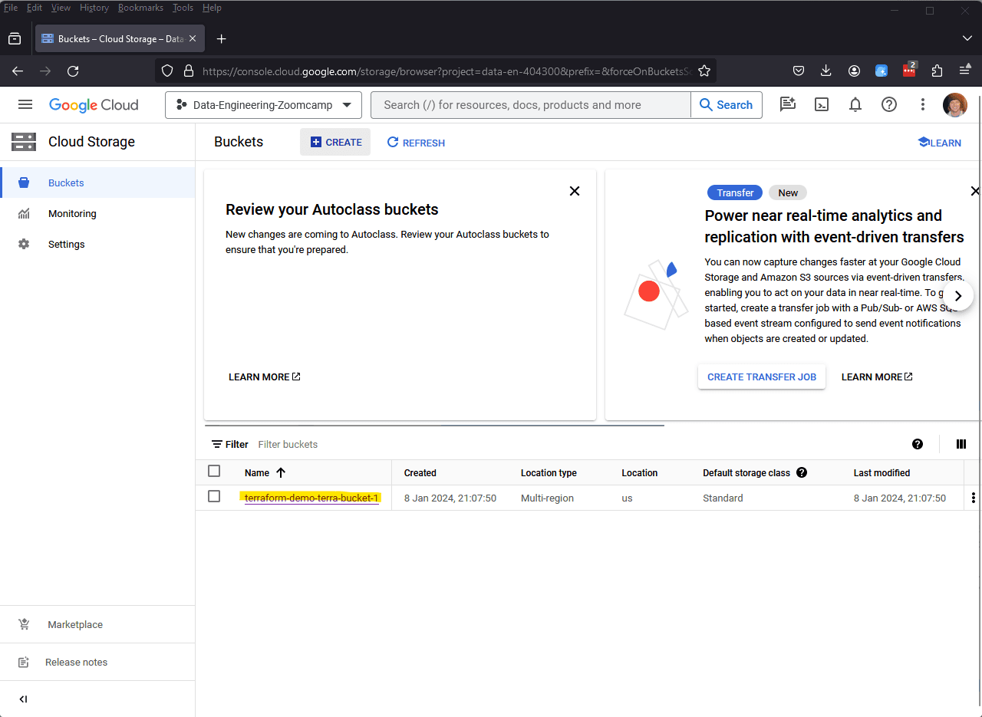Click the REFRESH button
This screenshot has width=982, height=717.
(416, 143)
